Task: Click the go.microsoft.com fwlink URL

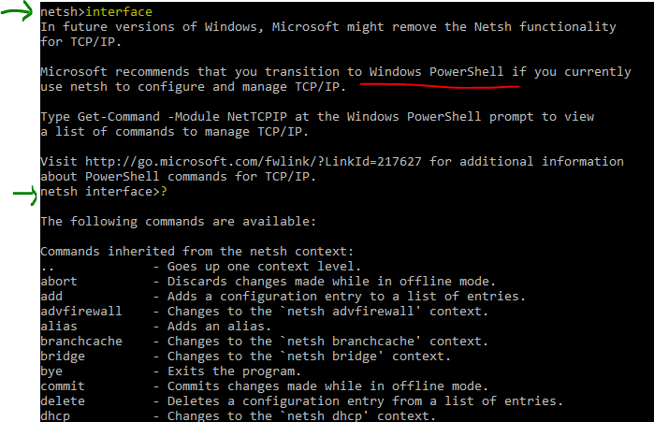Action: 254,161
